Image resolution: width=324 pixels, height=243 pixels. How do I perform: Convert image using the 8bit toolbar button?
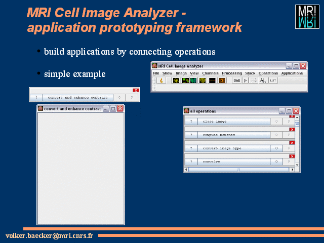[237, 80]
